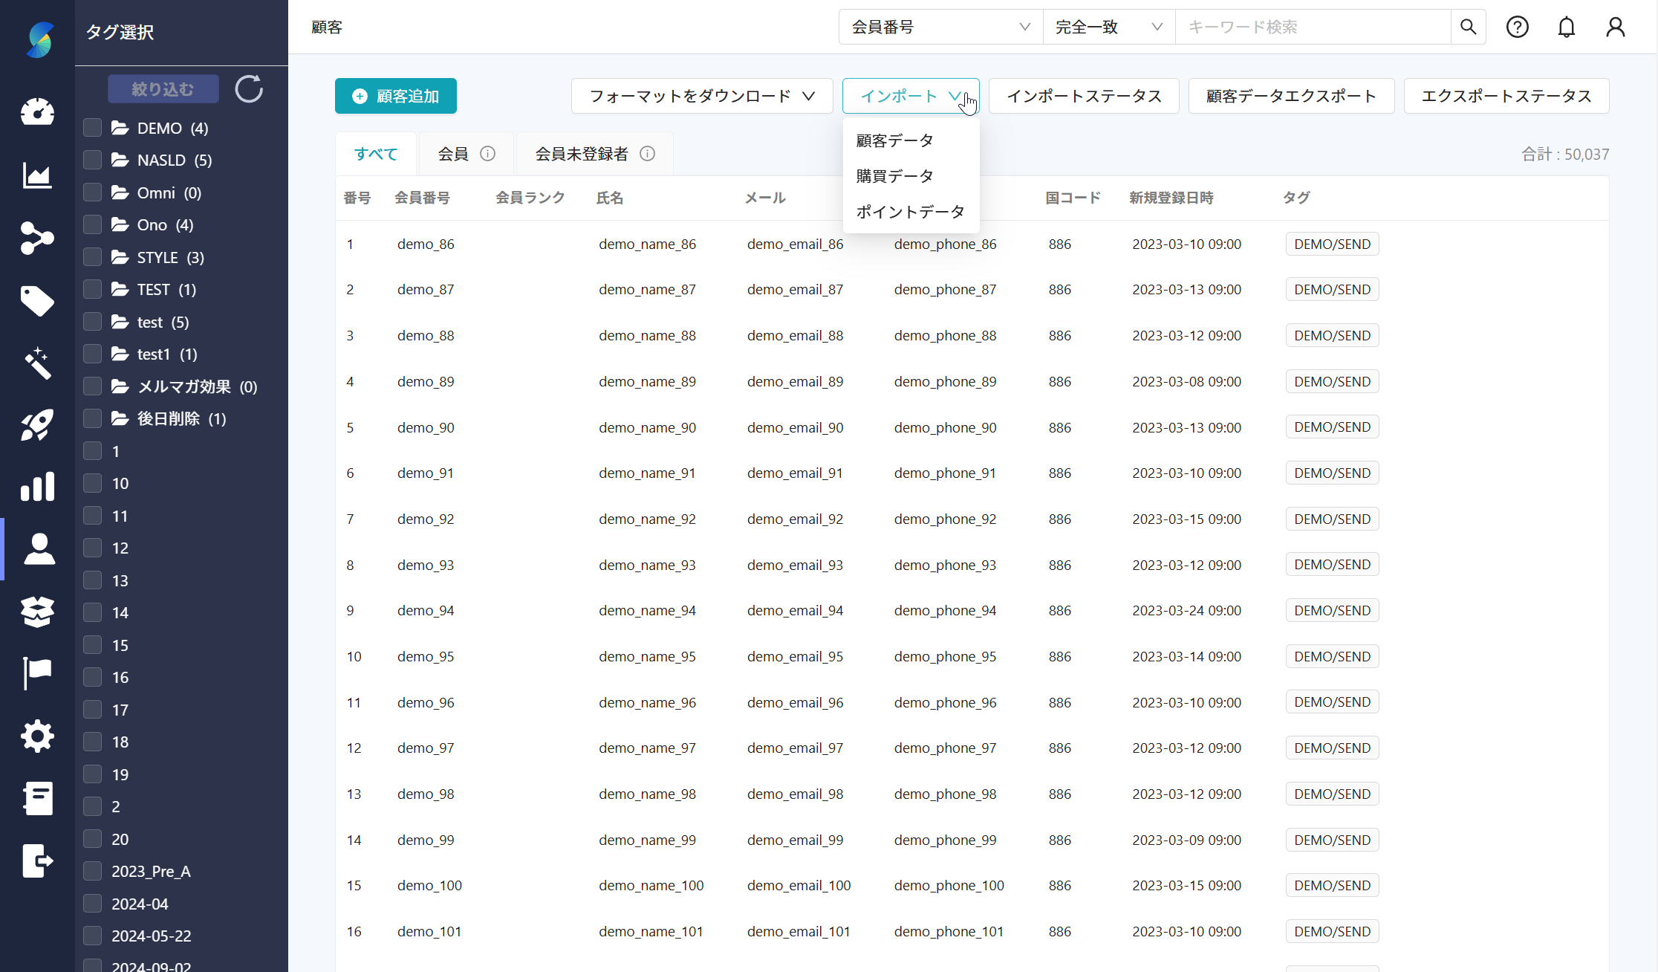
Task: Click the 顧客追加 button
Action: (x=395, y=95)
